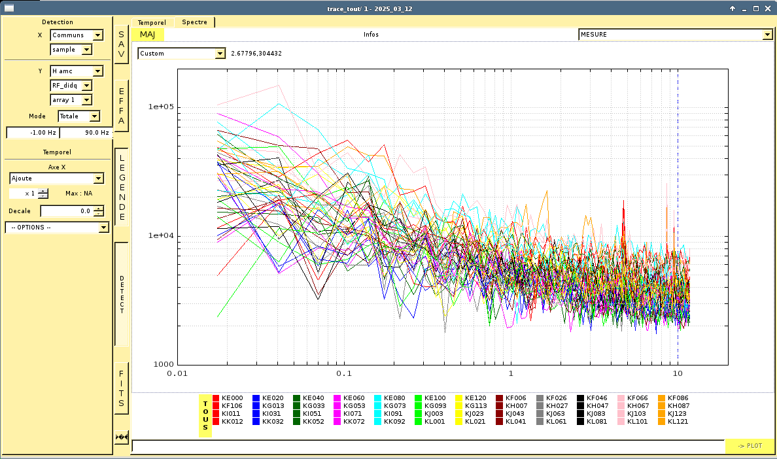Viewport: 777px width, 459px height.
Task: Open the MESURE dropdown
Action: [675, 35]
